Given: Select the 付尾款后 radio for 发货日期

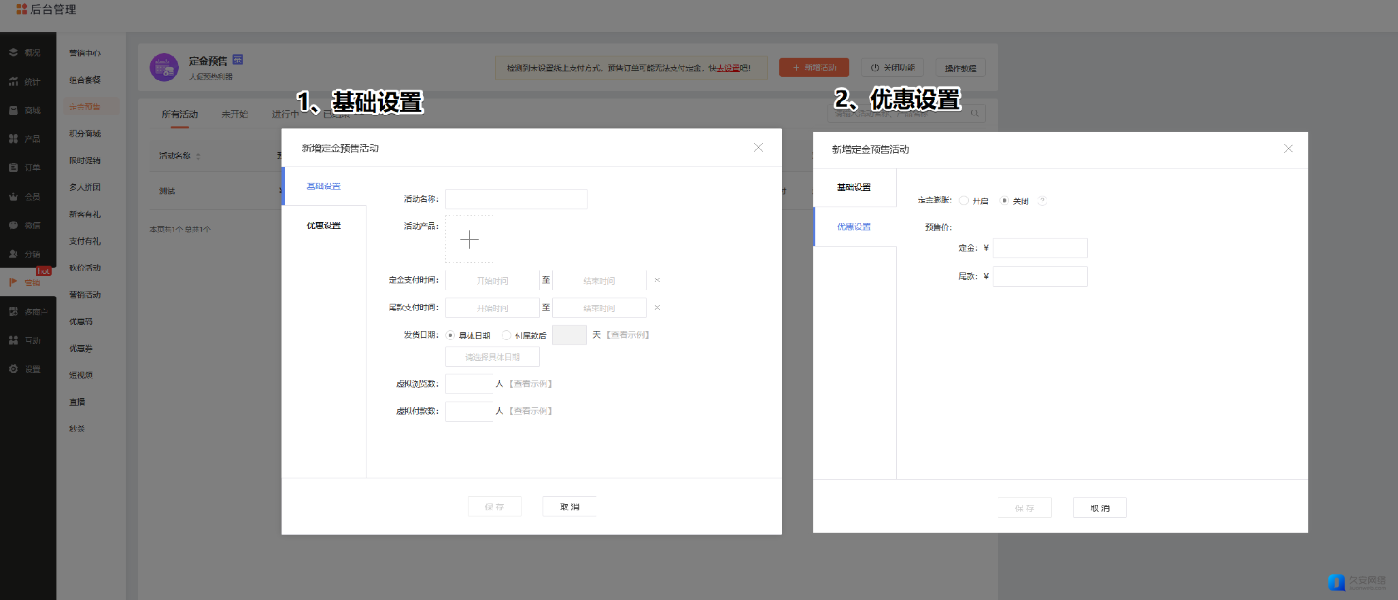Looking at the screenshot, I should [506, 335].
